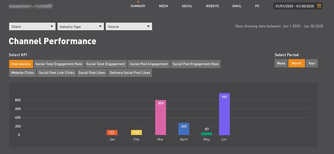This screenshot has height=154, width=334.
Task: Go to the Media tab
Action: coord(164,6)
